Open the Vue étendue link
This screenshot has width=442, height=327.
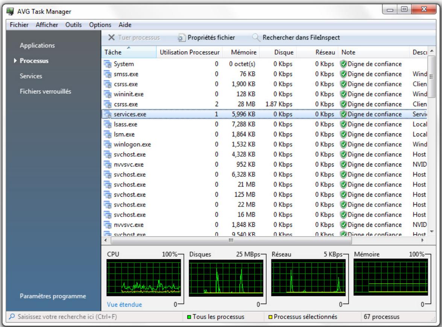click(x=124, y=305)
